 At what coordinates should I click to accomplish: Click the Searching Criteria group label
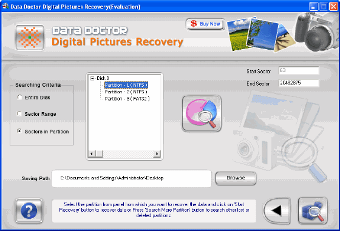[38, 85]
